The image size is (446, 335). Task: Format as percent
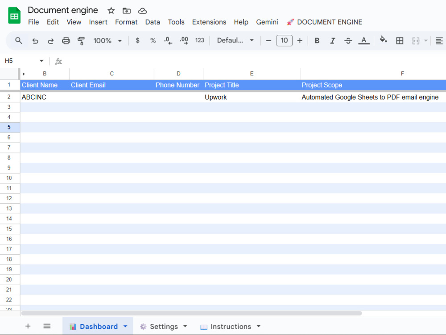pos(153,41)
